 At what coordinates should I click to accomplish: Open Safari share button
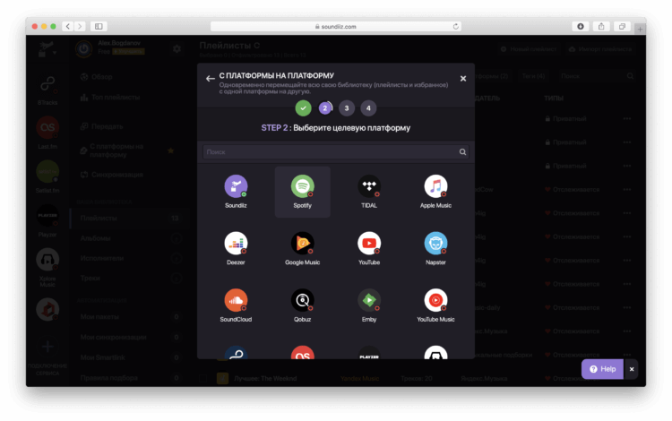pyautogui.click(x=601, y=27)
